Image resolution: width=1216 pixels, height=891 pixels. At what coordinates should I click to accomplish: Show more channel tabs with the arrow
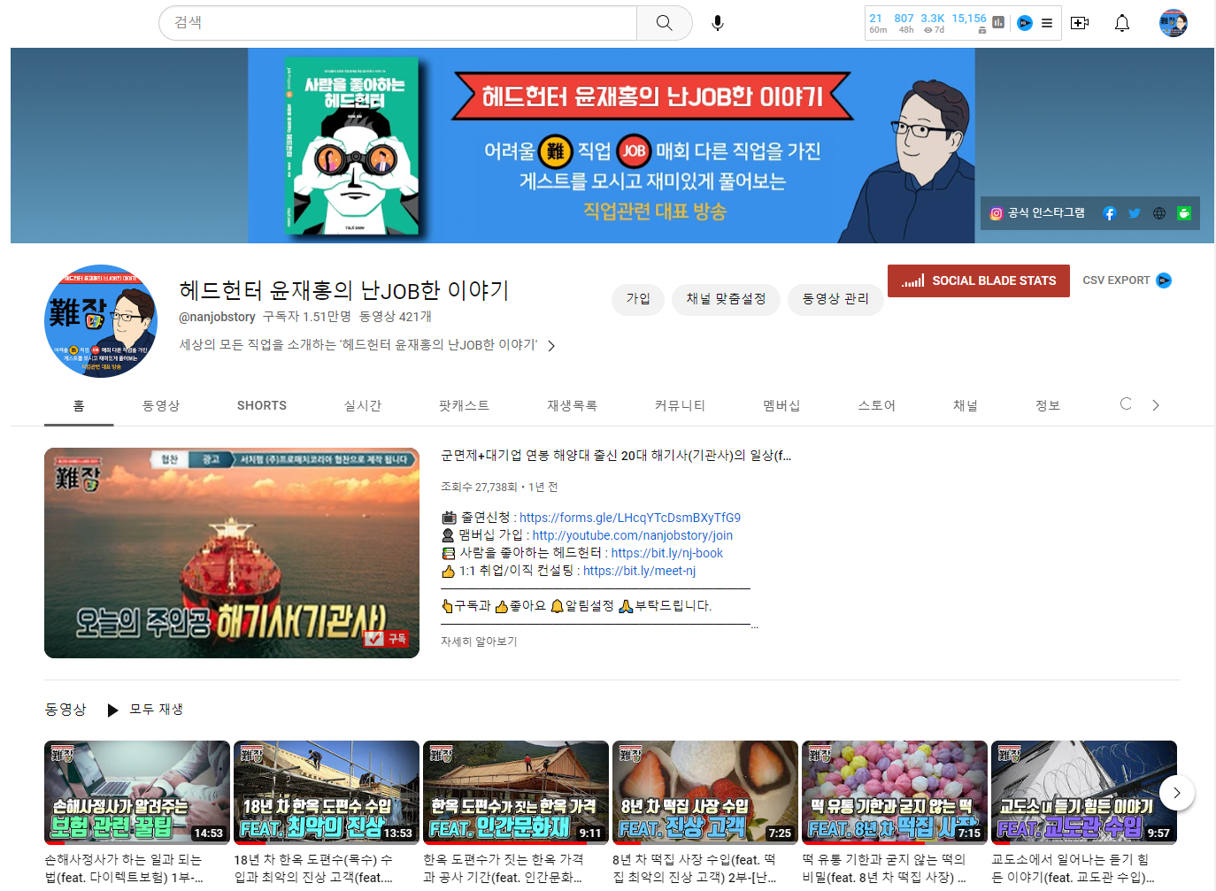1156,405
